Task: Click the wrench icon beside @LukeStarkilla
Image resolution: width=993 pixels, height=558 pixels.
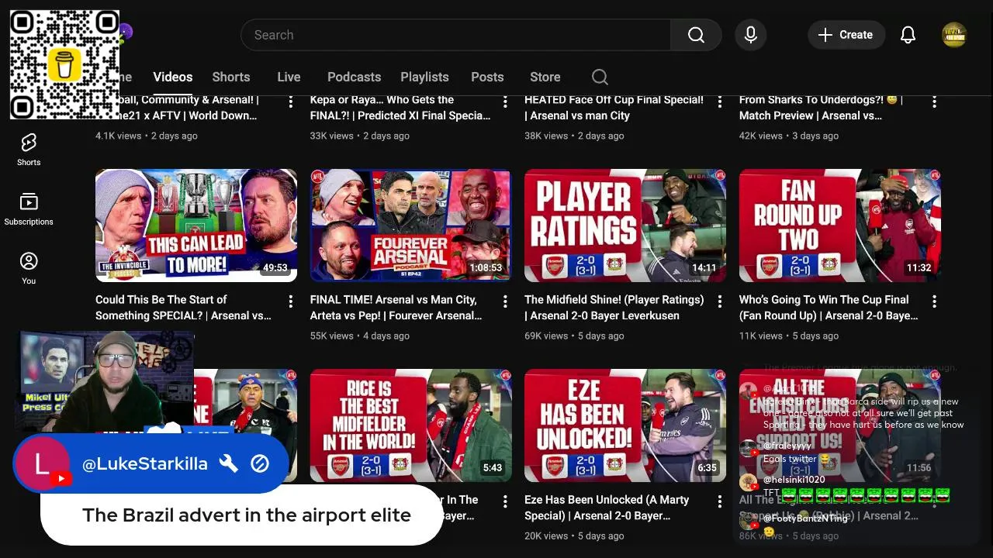Action: pyautogui.click(x=228, y=463)
